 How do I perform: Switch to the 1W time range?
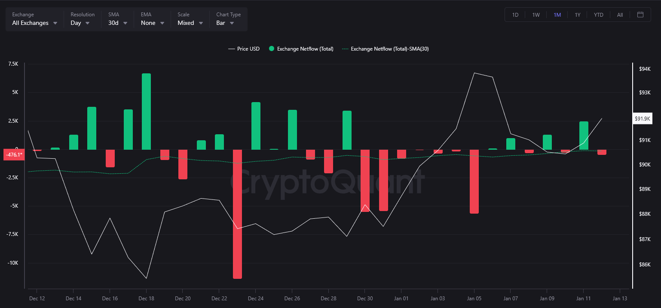[536, 15]
